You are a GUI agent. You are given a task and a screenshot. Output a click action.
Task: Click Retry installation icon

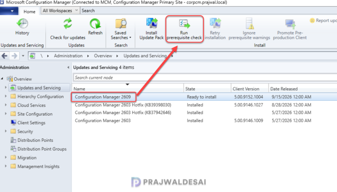[215, 23]
